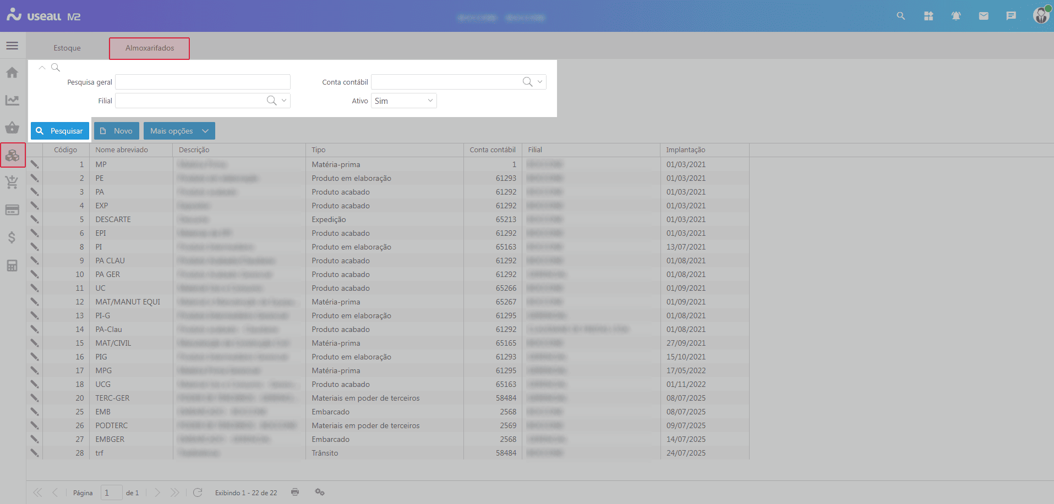Open the shopping basket sidebar icon
Viewport: 1054px width, 504px height.
12,128
